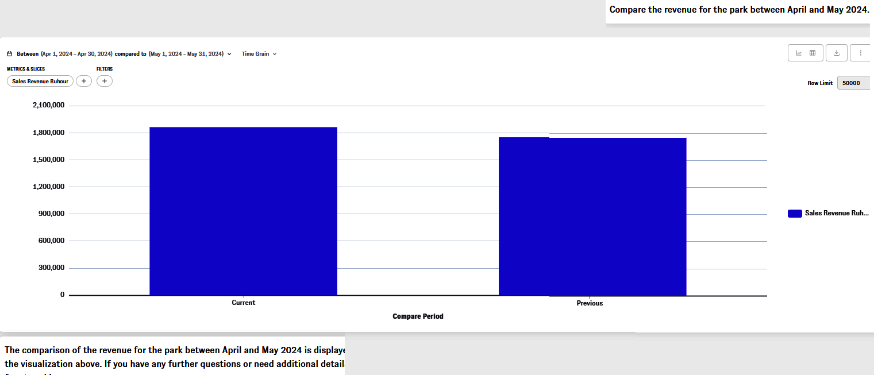The height and width of the screenshot is (375, 874).
Task: Click the METRICS & SLICES heading
Action: [26, 69]
